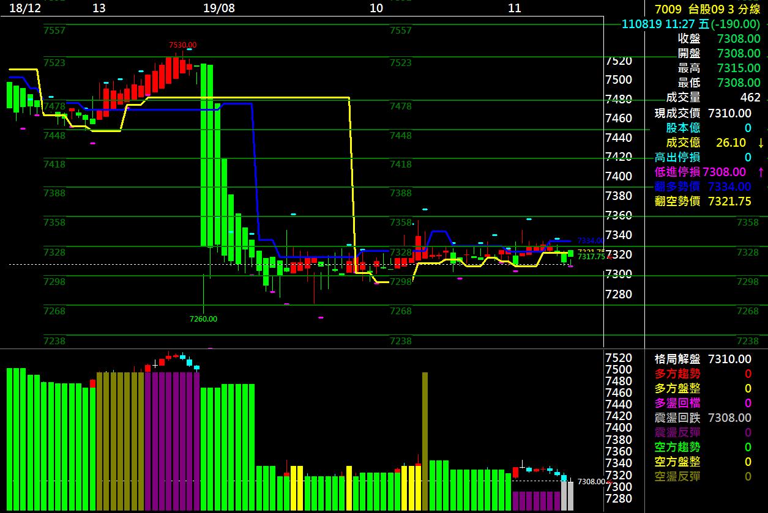This screenshot has width=768, height=513.
Task: Select the 10 hour mark on time axis
Action: (x=376, y=8)
